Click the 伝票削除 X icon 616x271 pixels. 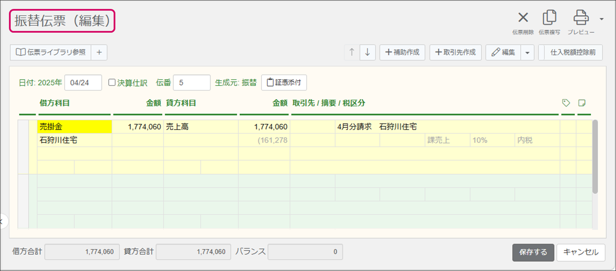(523, 18)
